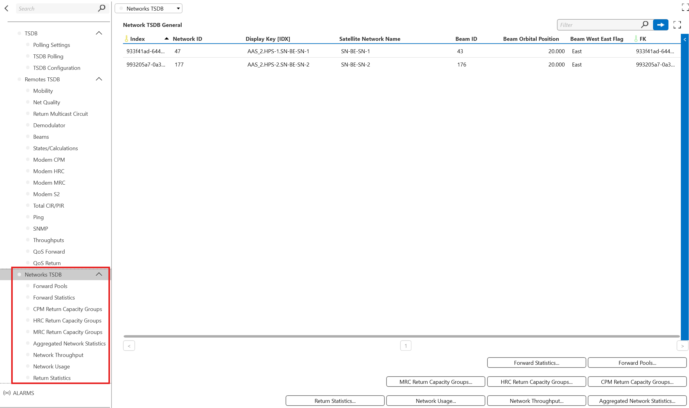The width and height of the screenshot is (689, 408).
Task: Select Modem CPM entry
Action: pyautogui.click(x=49, y=160)
